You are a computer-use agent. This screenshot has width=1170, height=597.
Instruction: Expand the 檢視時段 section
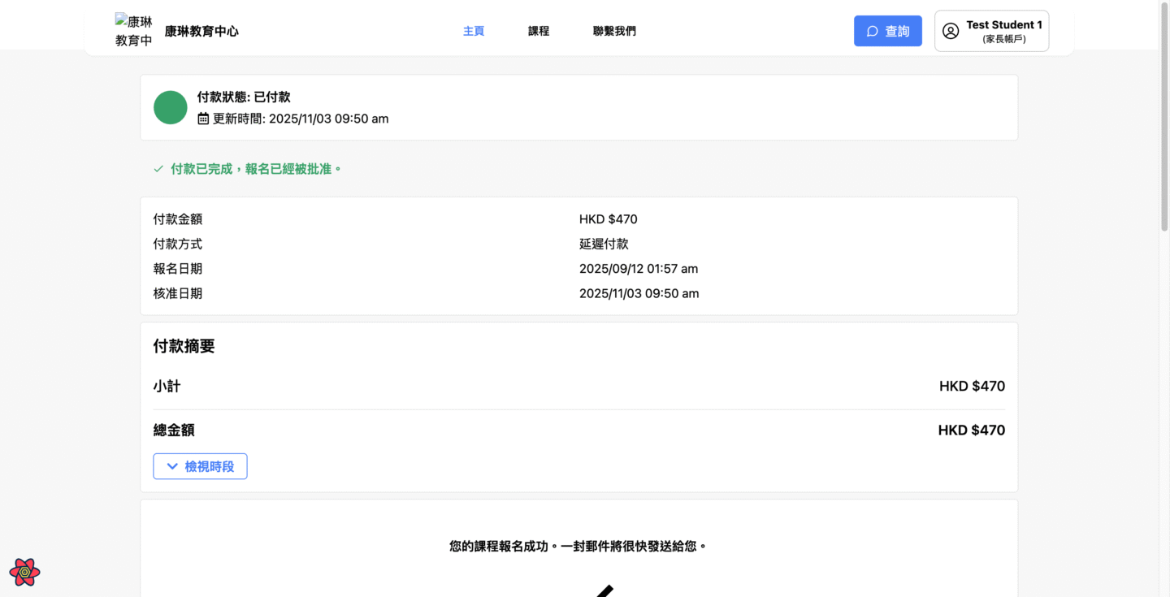[x=200, y=466]
